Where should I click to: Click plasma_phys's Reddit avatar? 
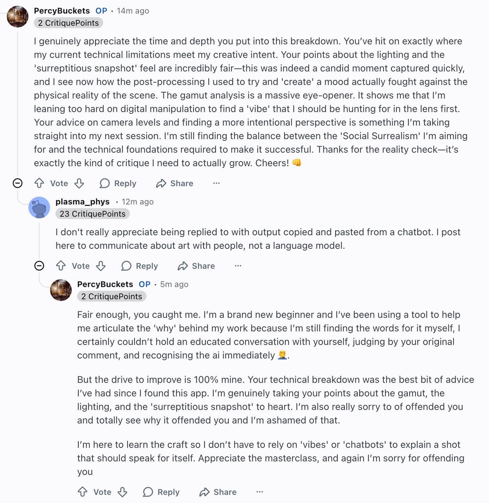tap(39, 207)
